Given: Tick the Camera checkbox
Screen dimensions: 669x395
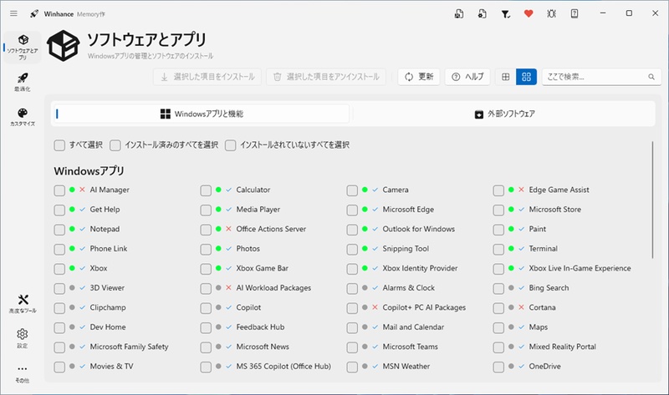Looking at the screenshot, I should point(352,190).
